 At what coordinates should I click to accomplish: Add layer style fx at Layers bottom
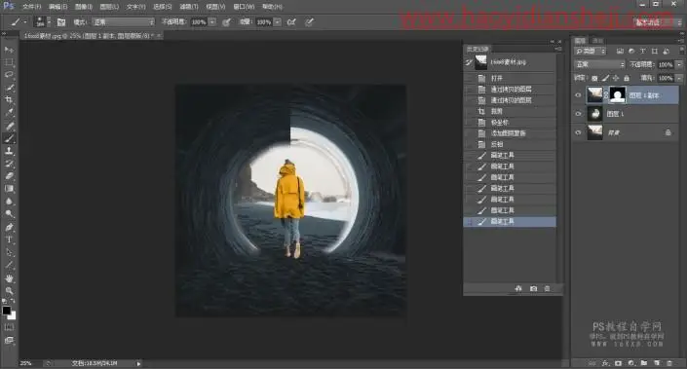click(605, 363)
